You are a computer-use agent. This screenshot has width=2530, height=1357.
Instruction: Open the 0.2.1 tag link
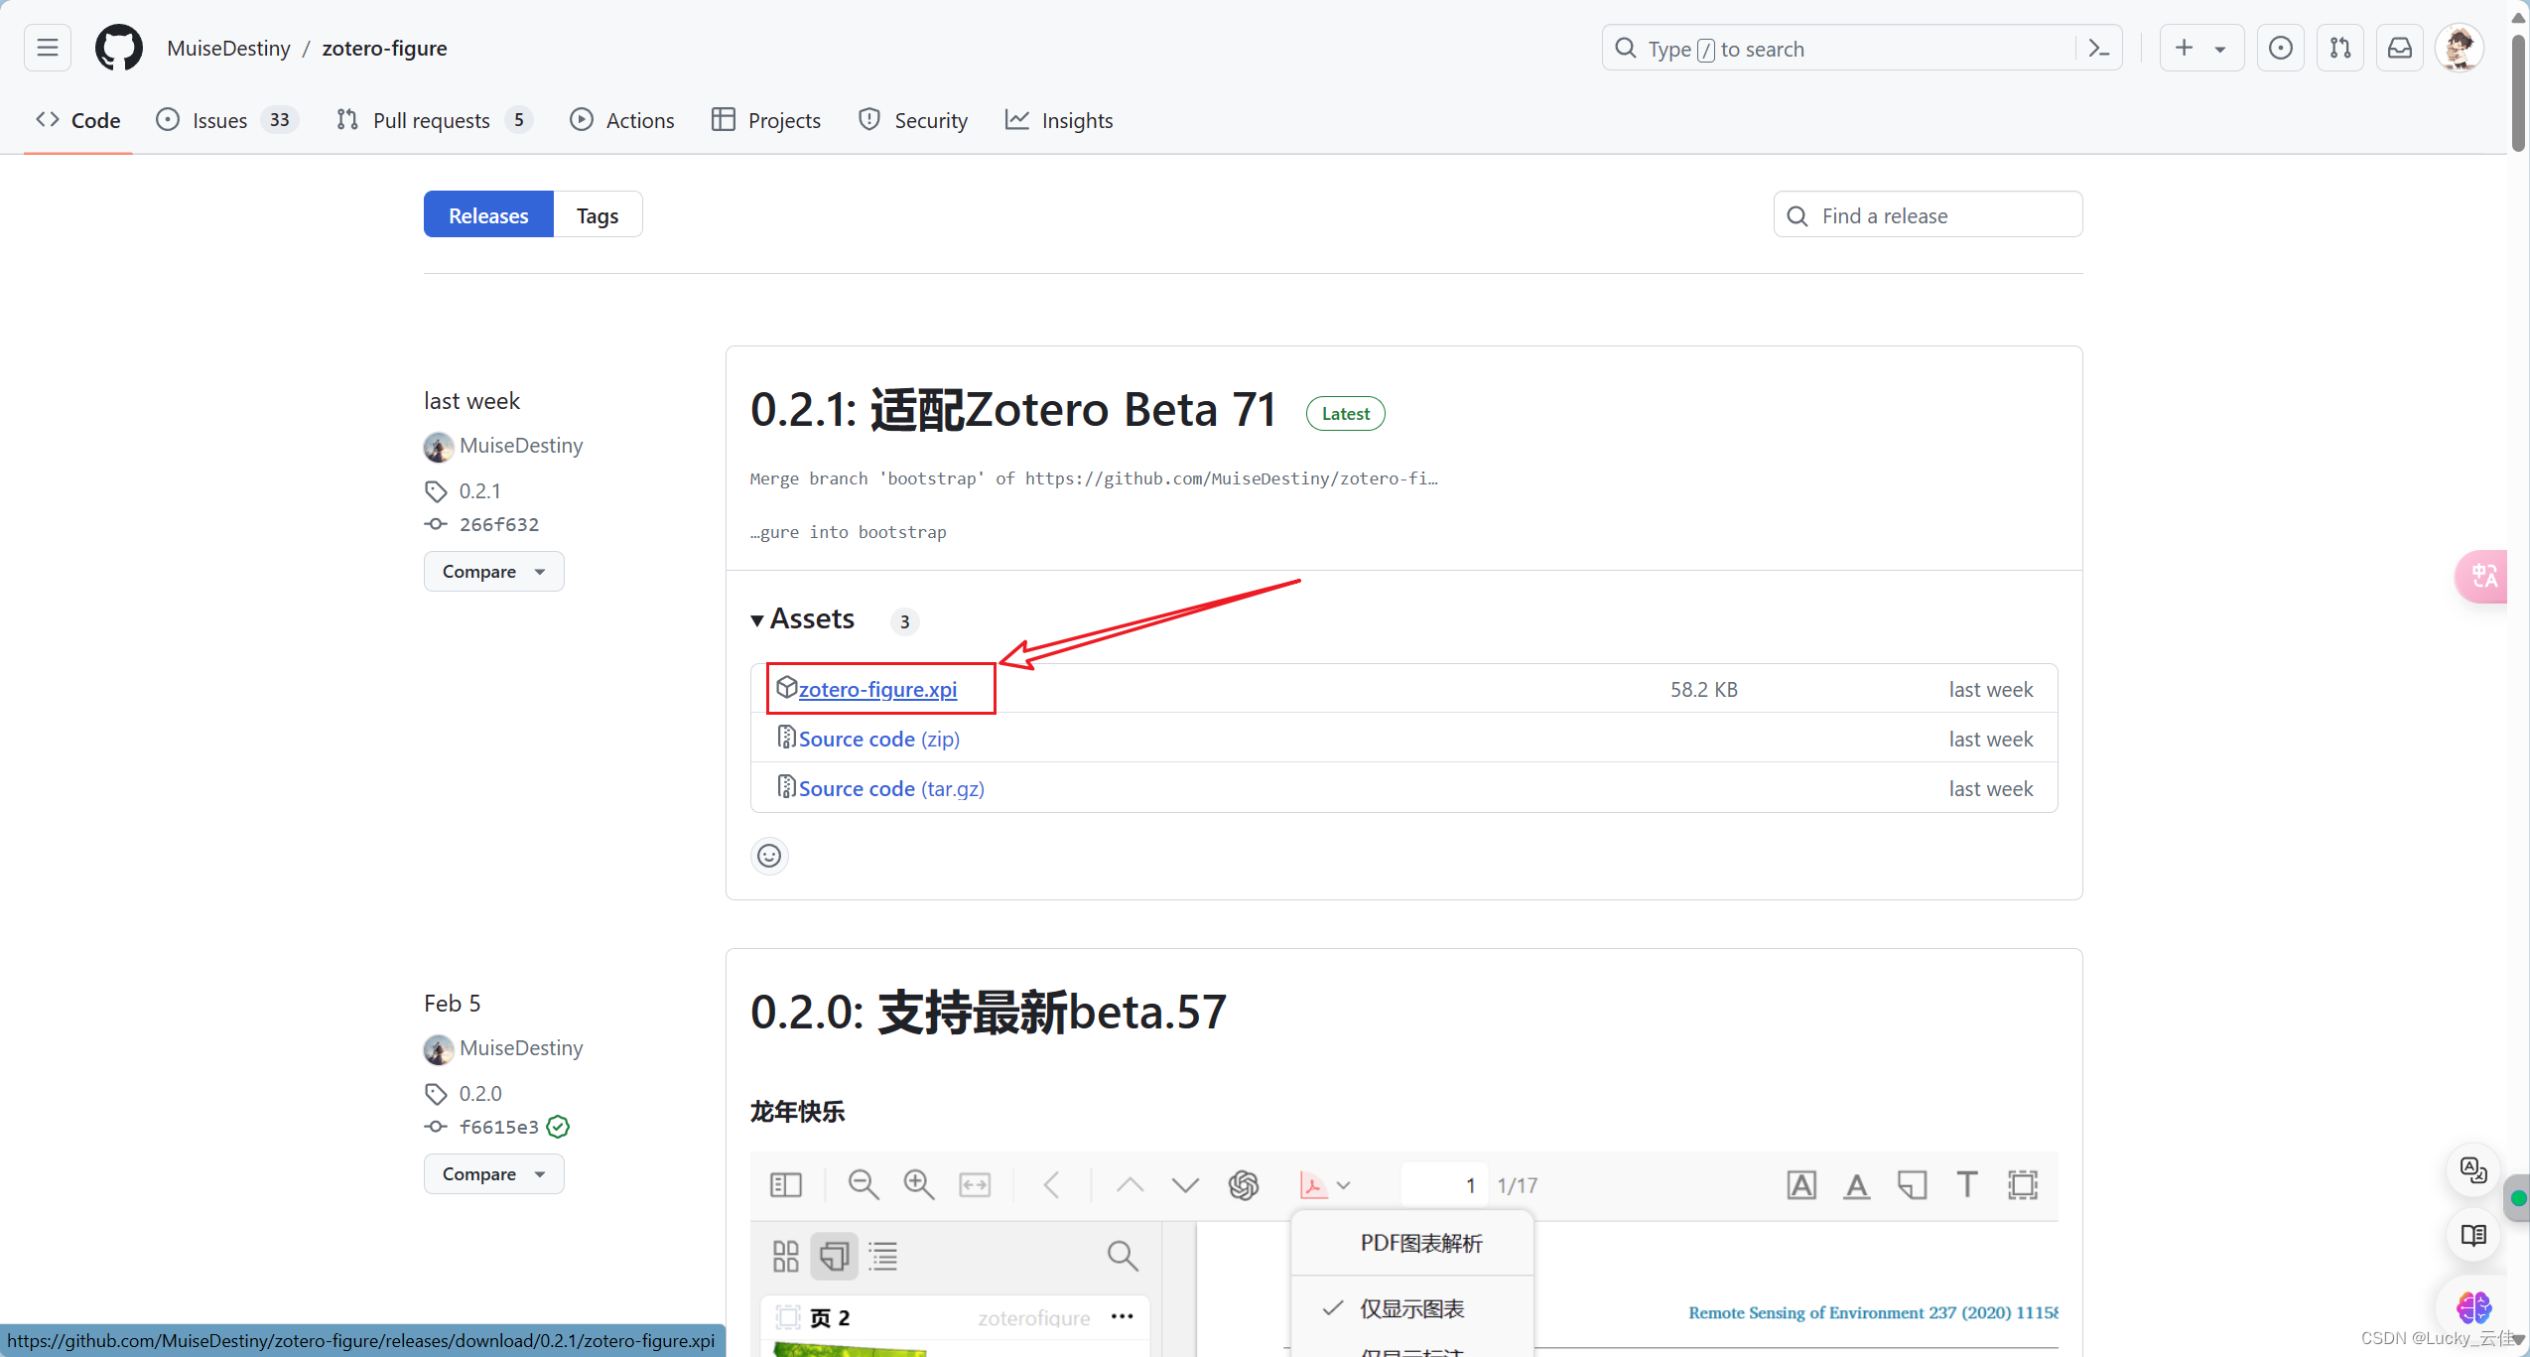click(480, 490)
